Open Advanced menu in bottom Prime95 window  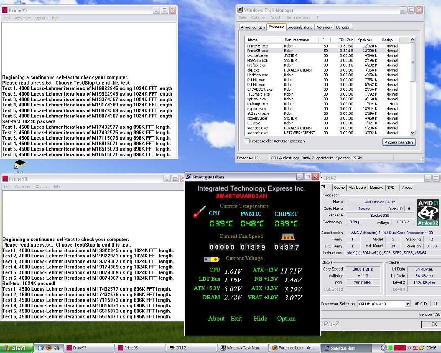click(x=23, y=186)
